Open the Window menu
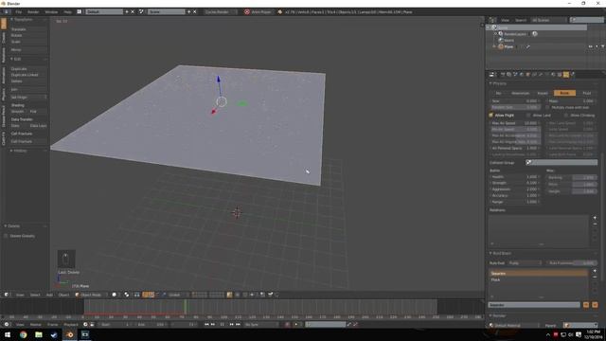This screenshot has height=341, width=606. coord(51,12)
